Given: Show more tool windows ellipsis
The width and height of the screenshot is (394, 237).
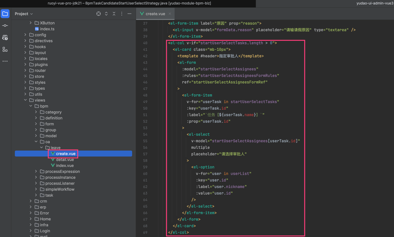Looking at the screenshot, I should click(x=5, y=61).
